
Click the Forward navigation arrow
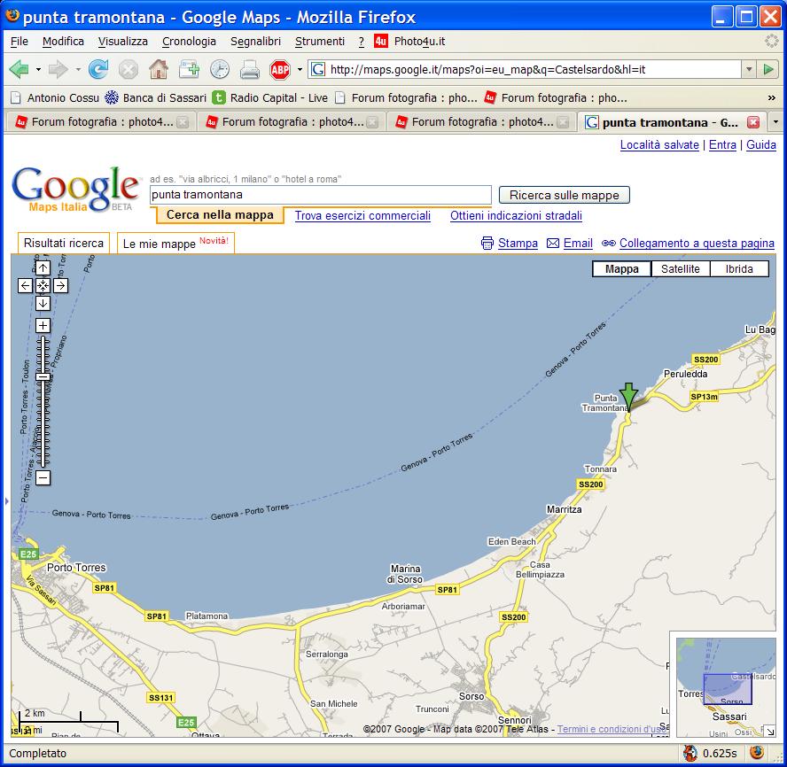pyautogui.click(x=58, y=69)
